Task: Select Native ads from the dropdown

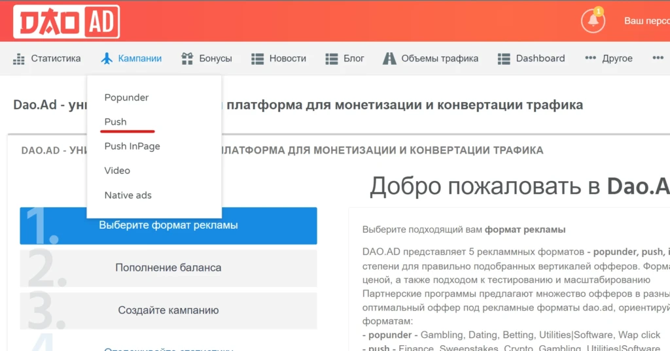Action: pos(128,195)
